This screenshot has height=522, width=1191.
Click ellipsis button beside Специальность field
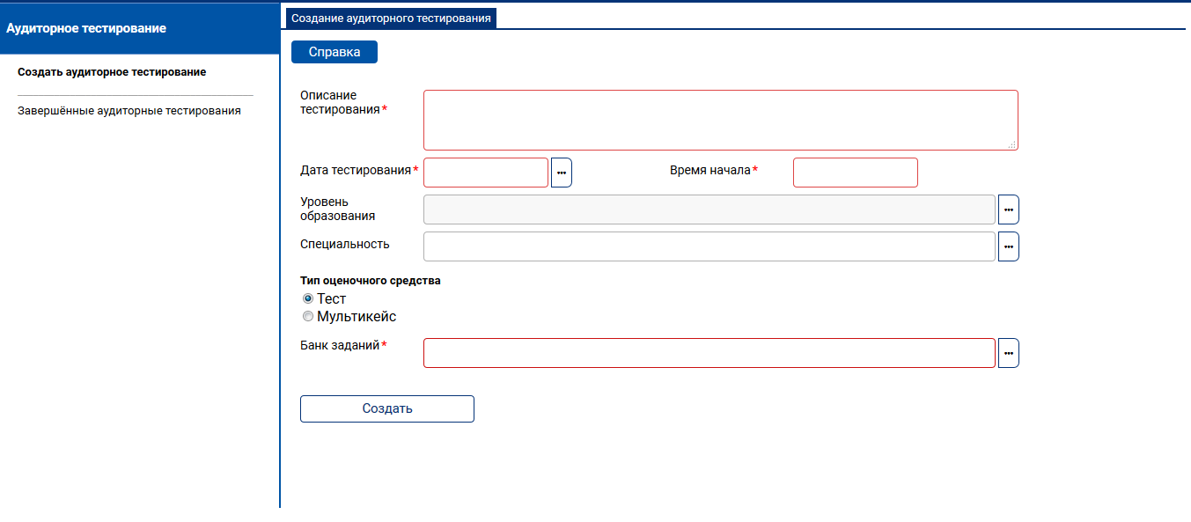tap(1008, 246)
